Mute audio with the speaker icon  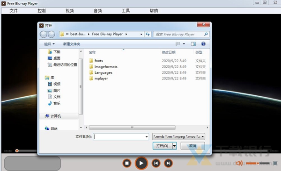239,163
